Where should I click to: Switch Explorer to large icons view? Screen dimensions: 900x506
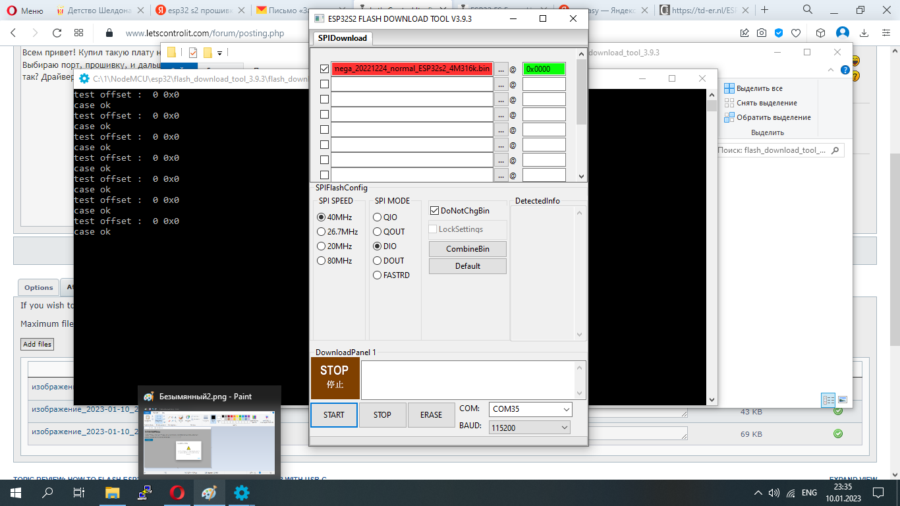tap(842, 399)
